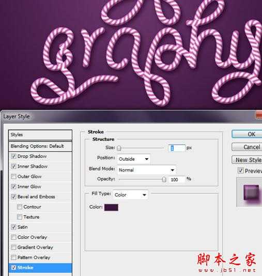Enable the Color Overlay checkbox
Viewport: 262px width, 276px height.
coord(13,237)
